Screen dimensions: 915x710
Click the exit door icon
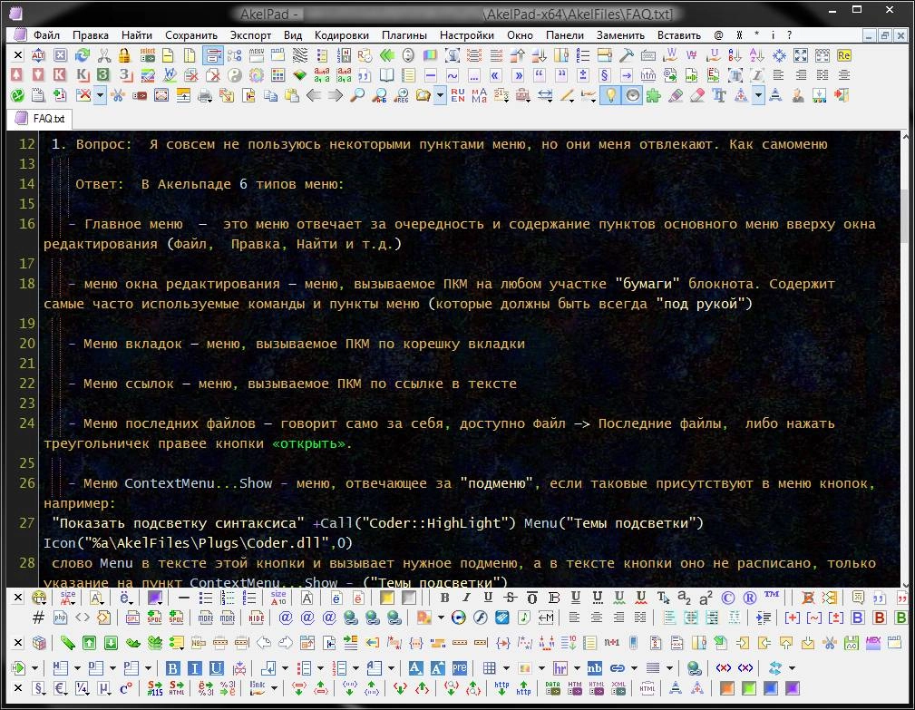pyautogui.click(x=842, y=95)
